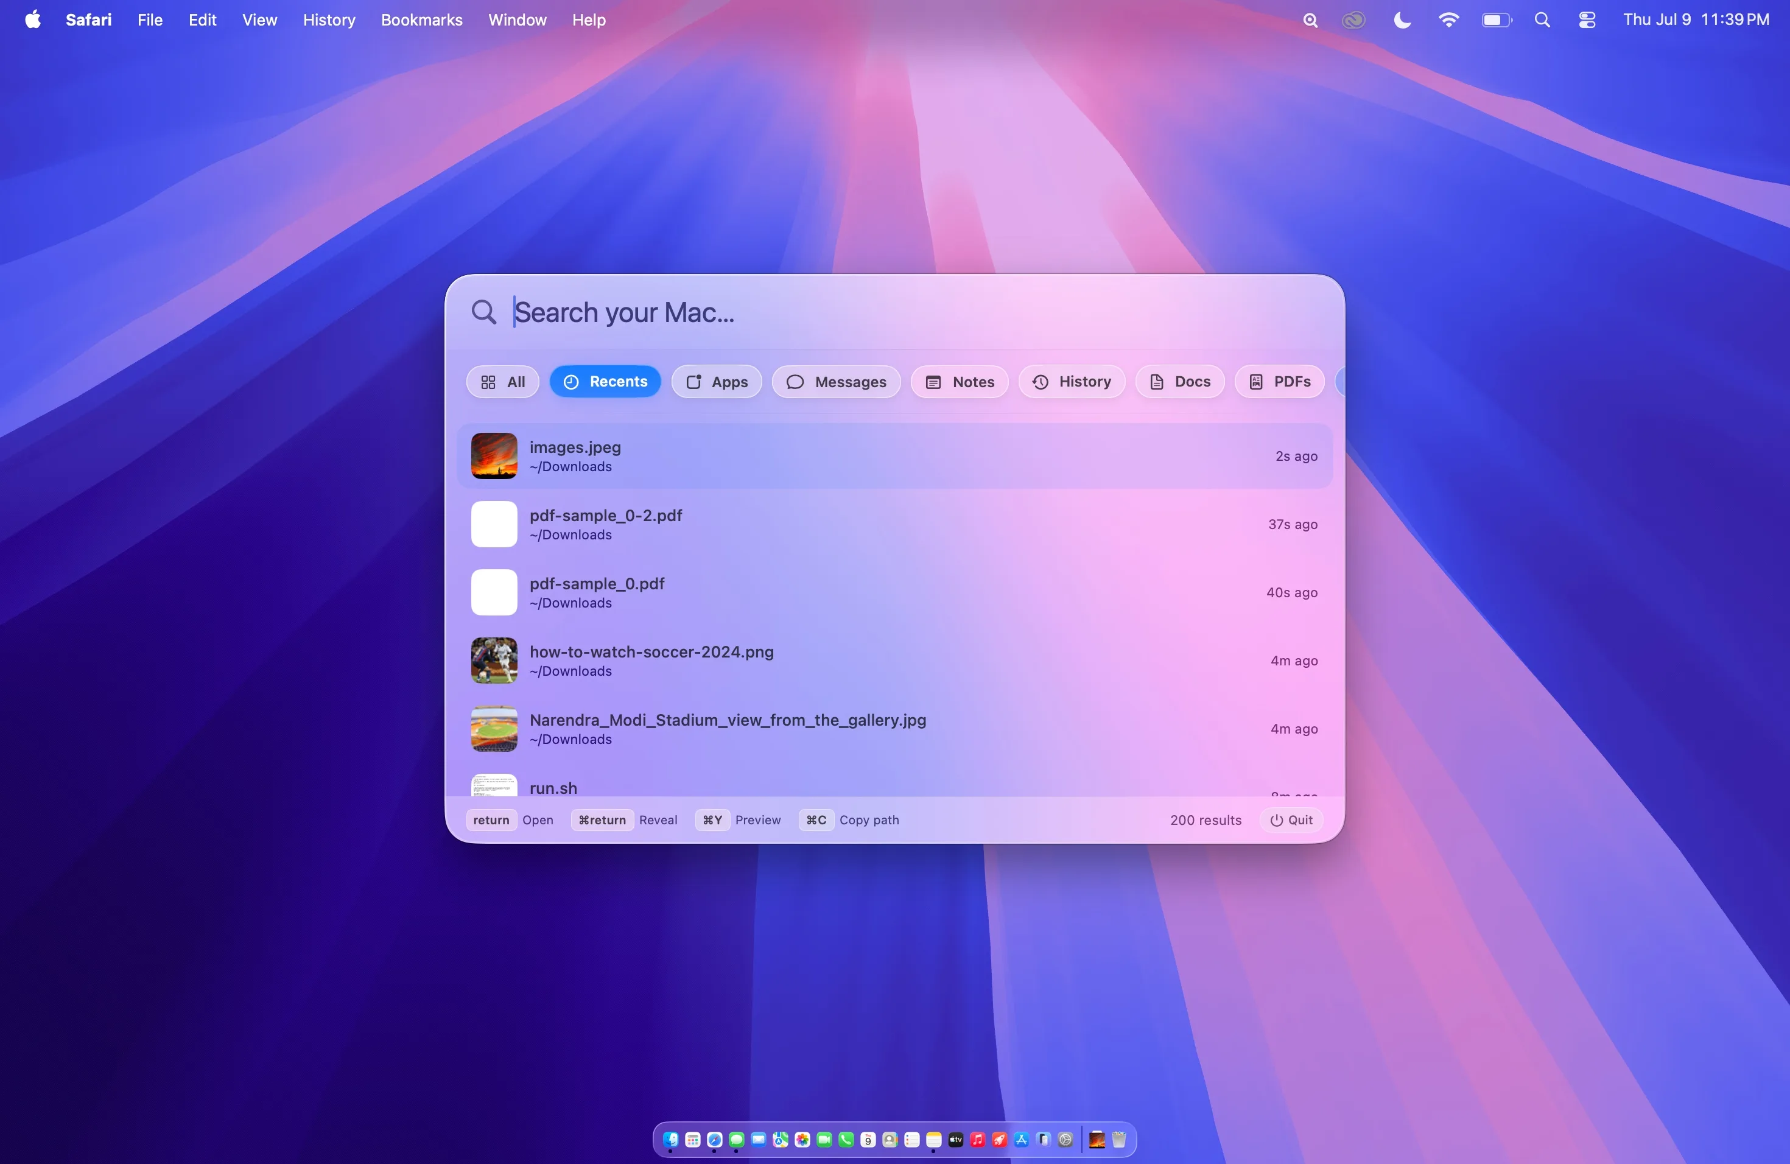
Task: Toggle the Focus moon icon
Action: pos(1402,20)
